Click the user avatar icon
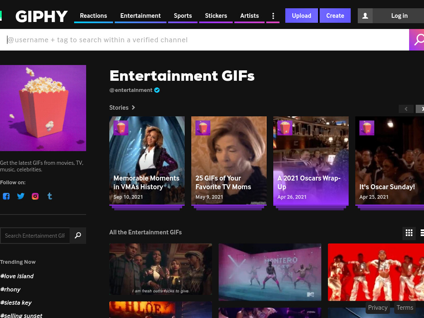424x318 pixels. (x=365, y=16)
